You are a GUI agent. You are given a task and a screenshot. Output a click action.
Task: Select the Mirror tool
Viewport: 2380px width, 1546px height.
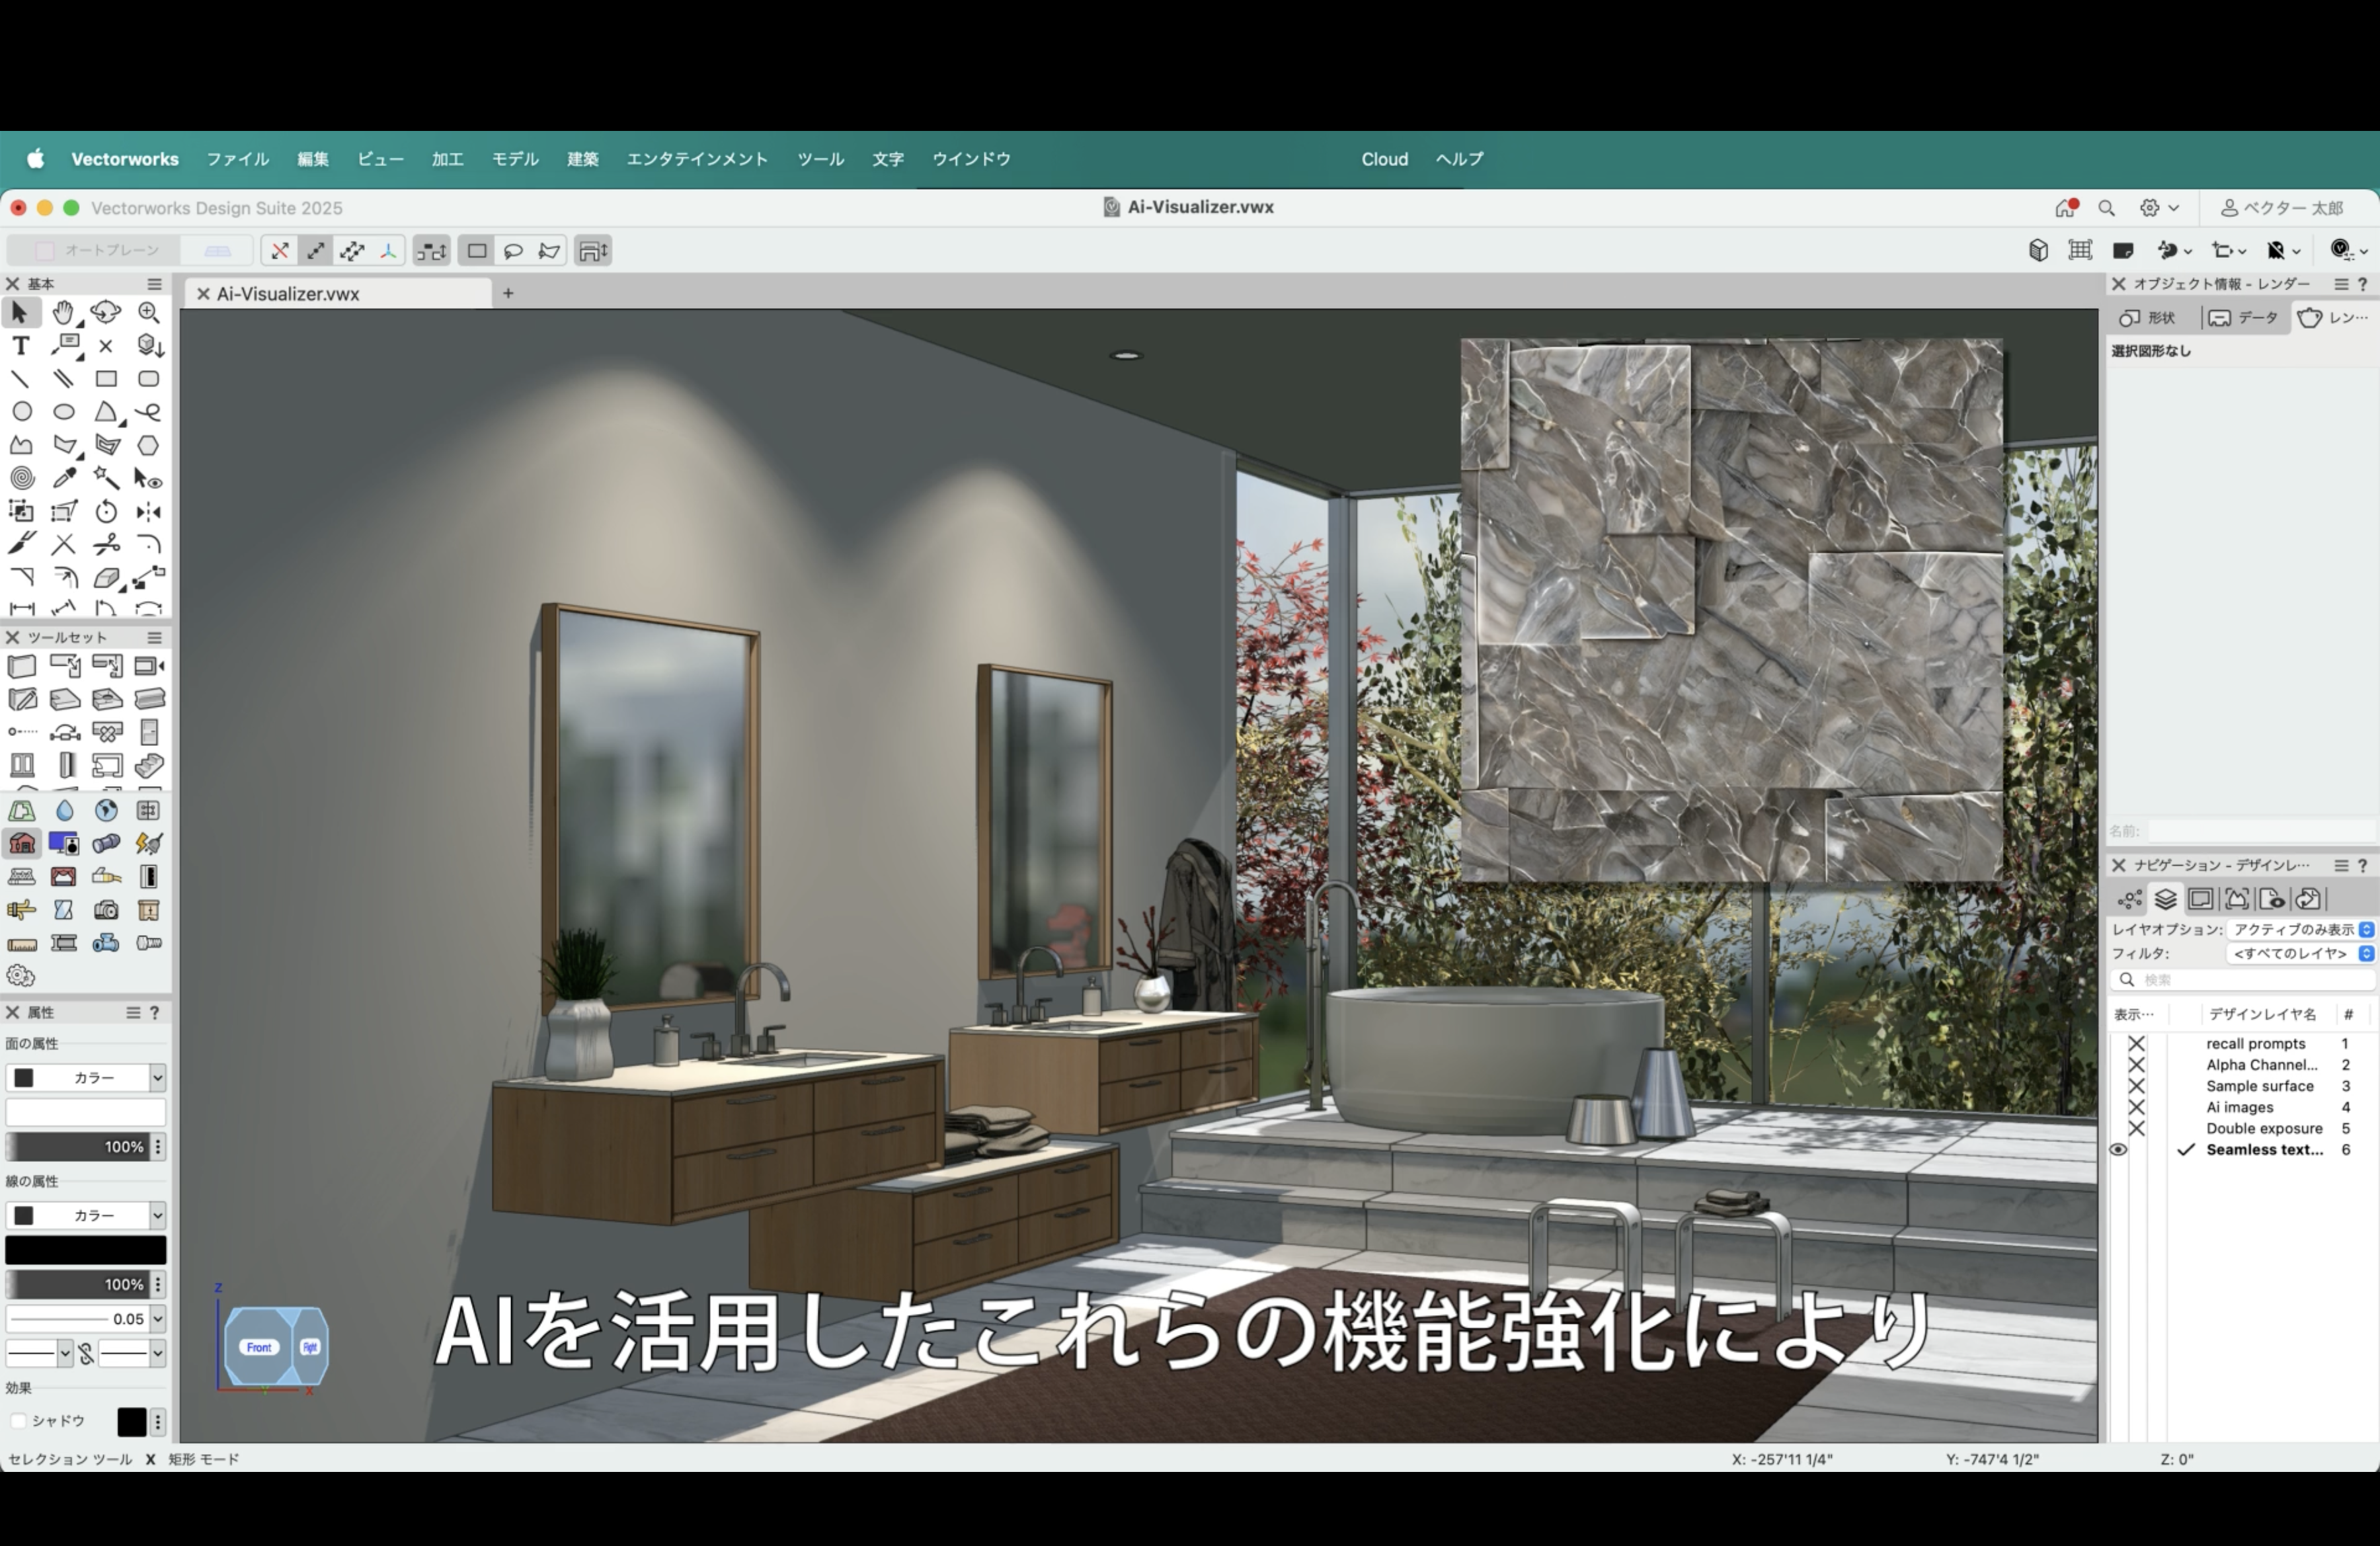[x=148, y=512]
